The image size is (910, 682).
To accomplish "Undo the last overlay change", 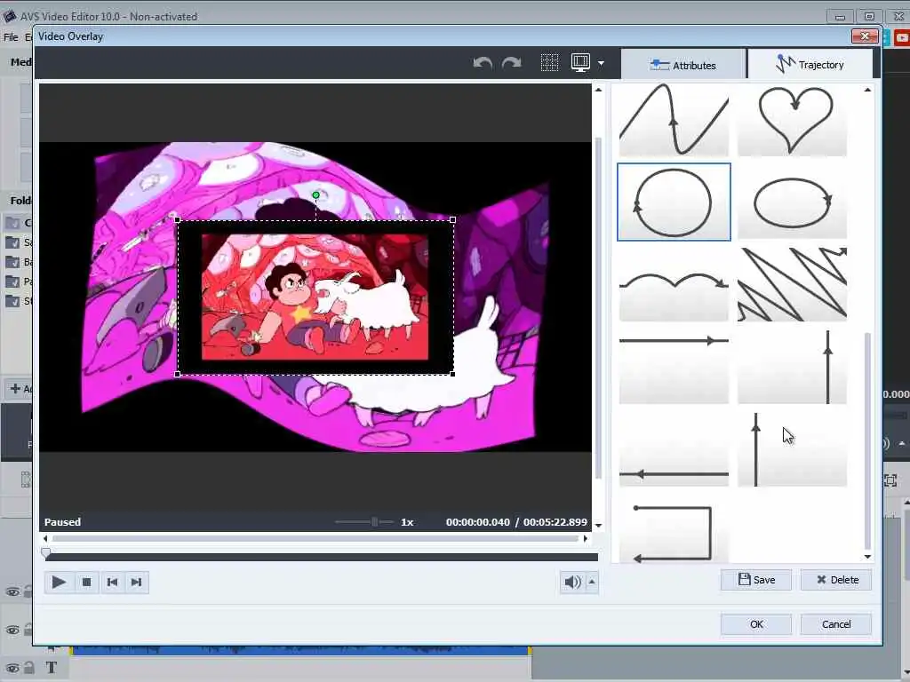I will coord(483,63).
